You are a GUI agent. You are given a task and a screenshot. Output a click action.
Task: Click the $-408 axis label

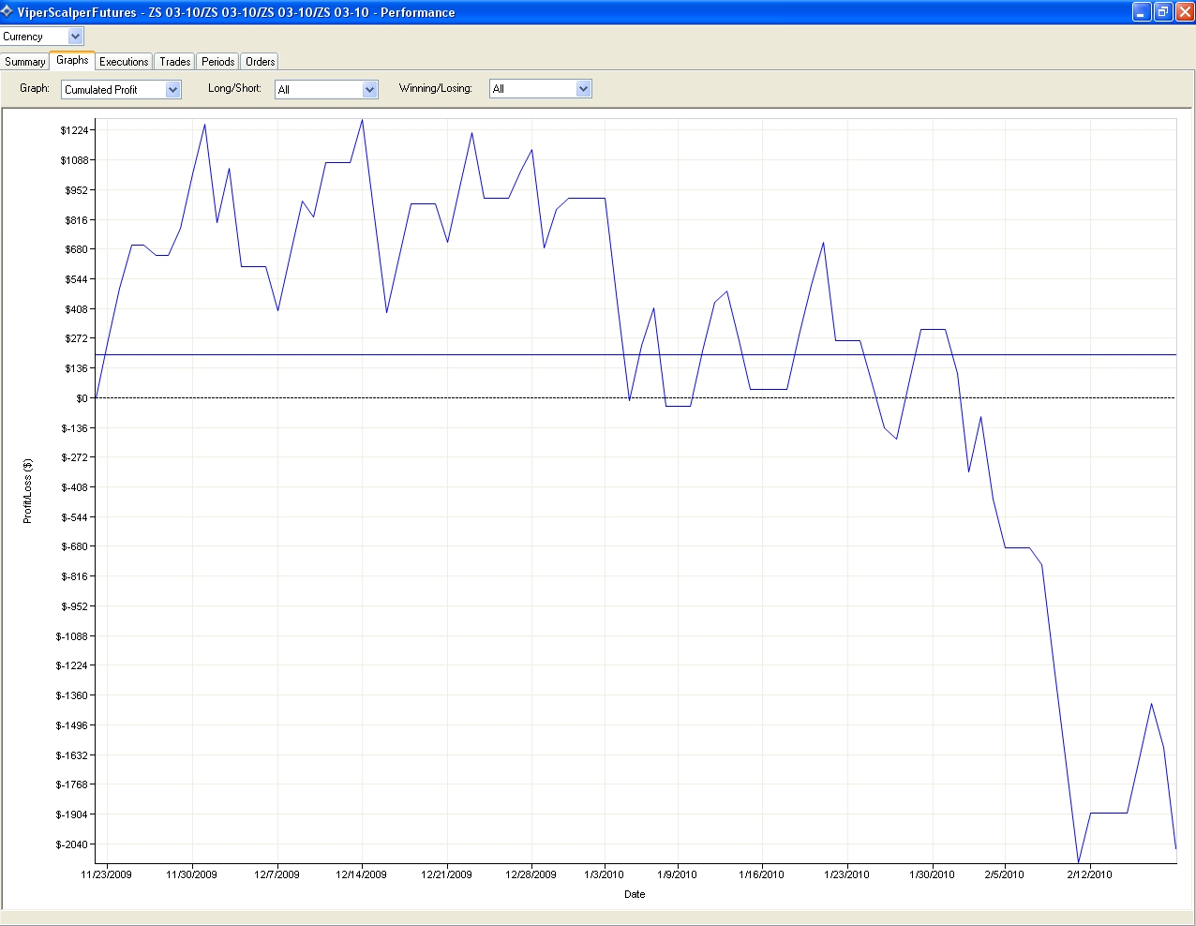coord(75,487)
